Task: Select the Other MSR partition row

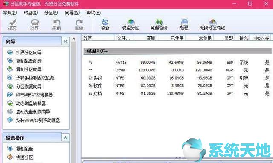Action: click(177, 70)
